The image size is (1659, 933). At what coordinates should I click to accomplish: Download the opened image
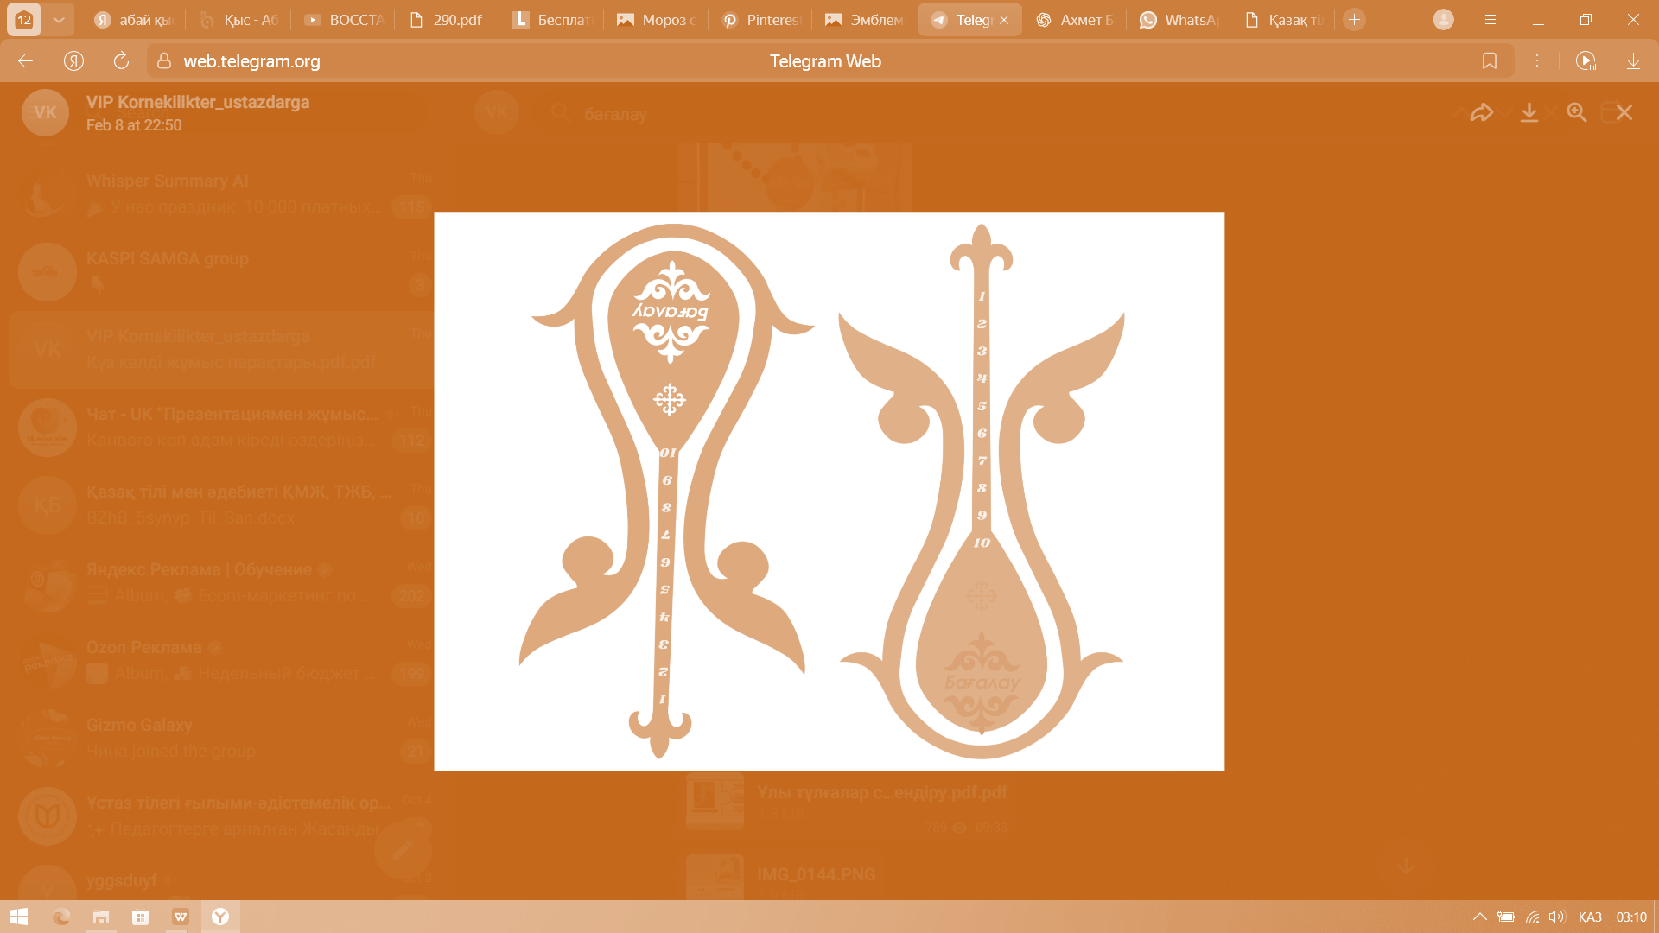click(1529, 112)
